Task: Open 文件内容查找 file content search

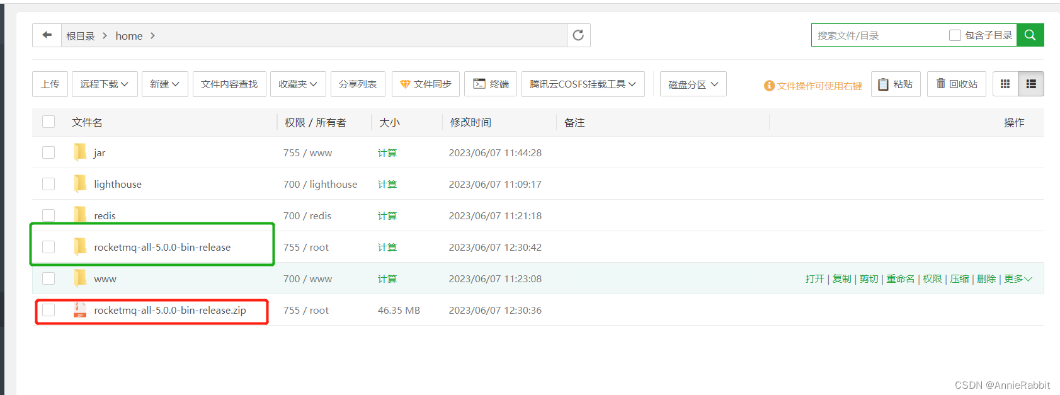Action: [x=229, y=84]
